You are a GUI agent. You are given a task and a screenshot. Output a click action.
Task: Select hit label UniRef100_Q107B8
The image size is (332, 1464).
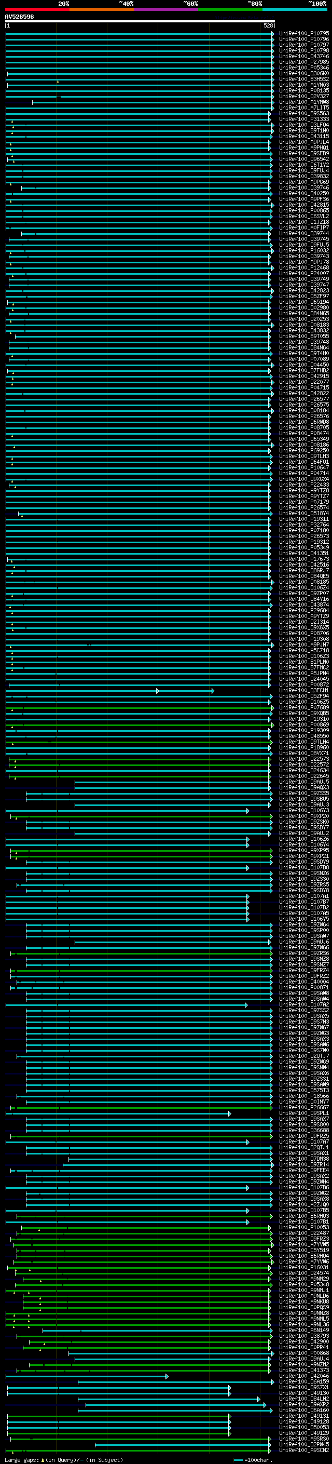pos(304,867)
